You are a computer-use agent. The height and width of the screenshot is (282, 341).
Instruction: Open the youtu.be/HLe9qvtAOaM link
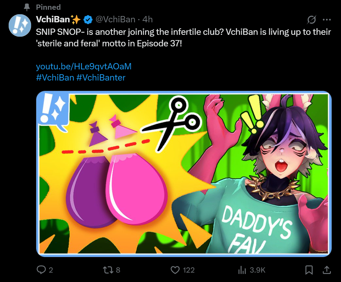(84, 66)
